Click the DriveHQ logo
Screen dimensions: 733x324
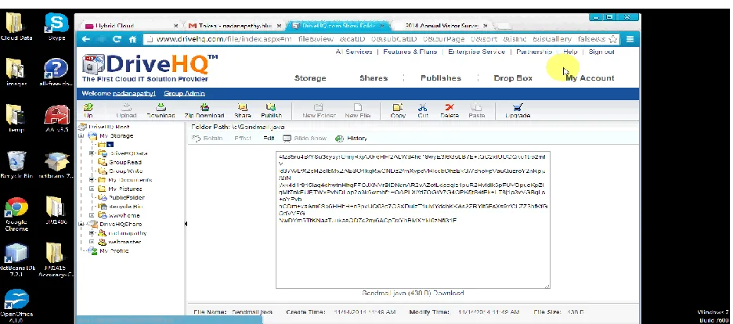150,67
